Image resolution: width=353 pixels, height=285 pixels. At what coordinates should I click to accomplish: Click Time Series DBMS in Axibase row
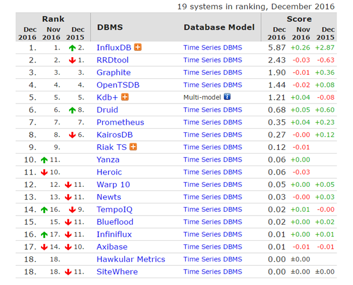pyautogui.click(x=213, y=247)
